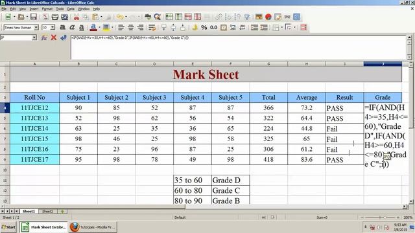Screen dimensions: 415x233
Task: Switch to Tutorjoes Mozilla Firefox taskbar button
Action: pos(93,227)
